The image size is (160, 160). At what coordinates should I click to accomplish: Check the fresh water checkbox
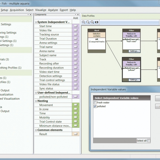[95, 102]
